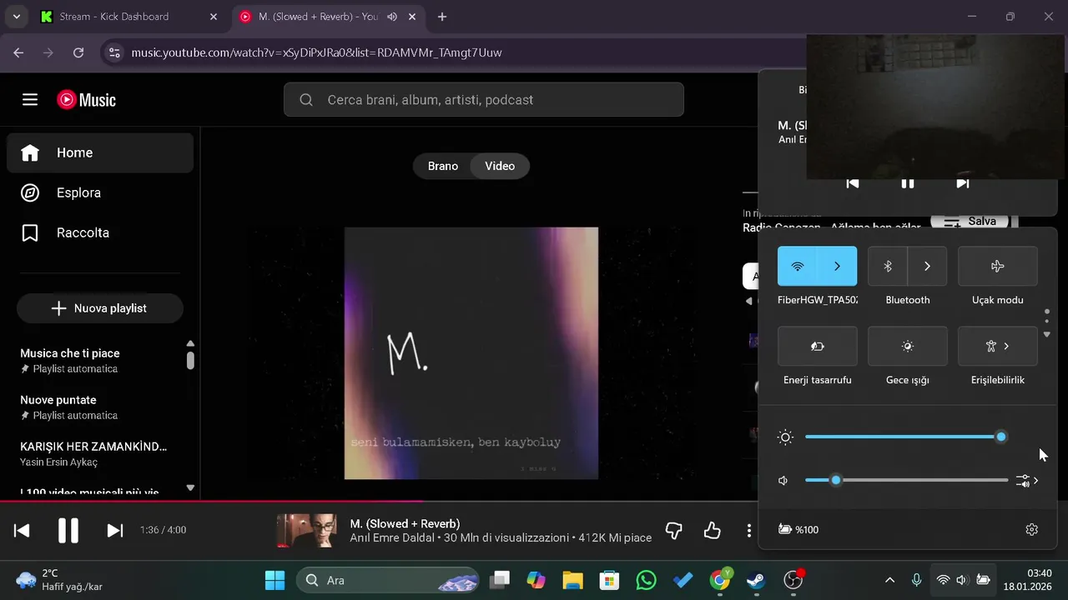The height and width of the screenshot is (600, 1068).
Task: Open Steam from taskbar
Action: tap(756, 580)
